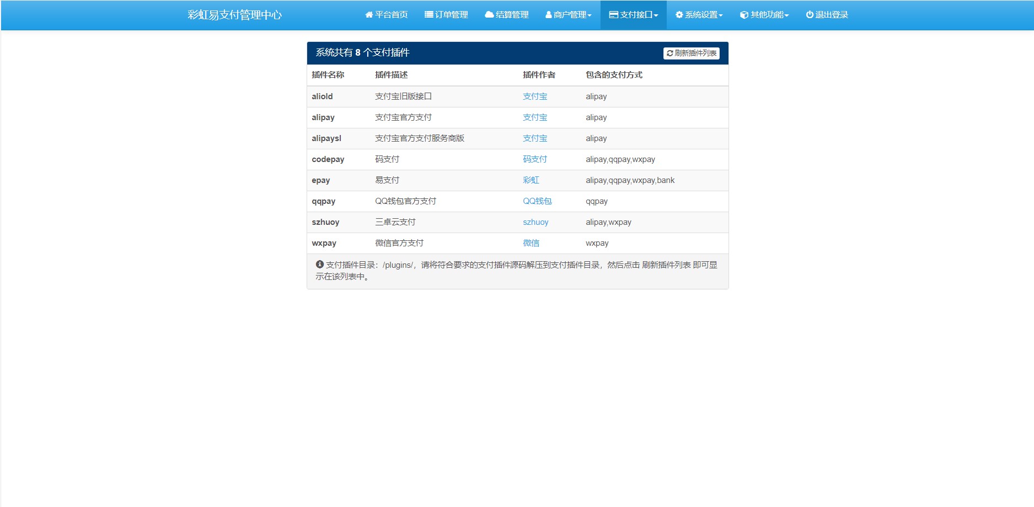Click the 插件描述 column header

[392, 75]
